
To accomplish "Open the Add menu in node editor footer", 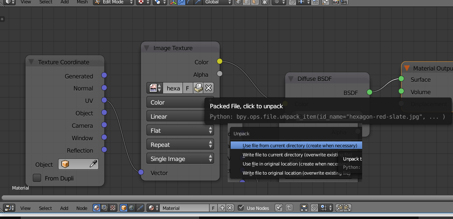I will 64,208.
